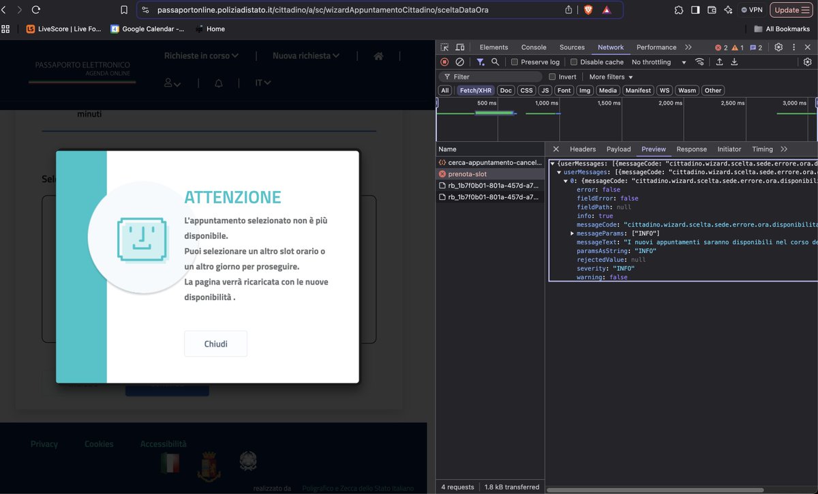Screen dimensions: 818x494
Task: Open Network panel settings gear
Action: pyautogui.click(x=808, y=62)
